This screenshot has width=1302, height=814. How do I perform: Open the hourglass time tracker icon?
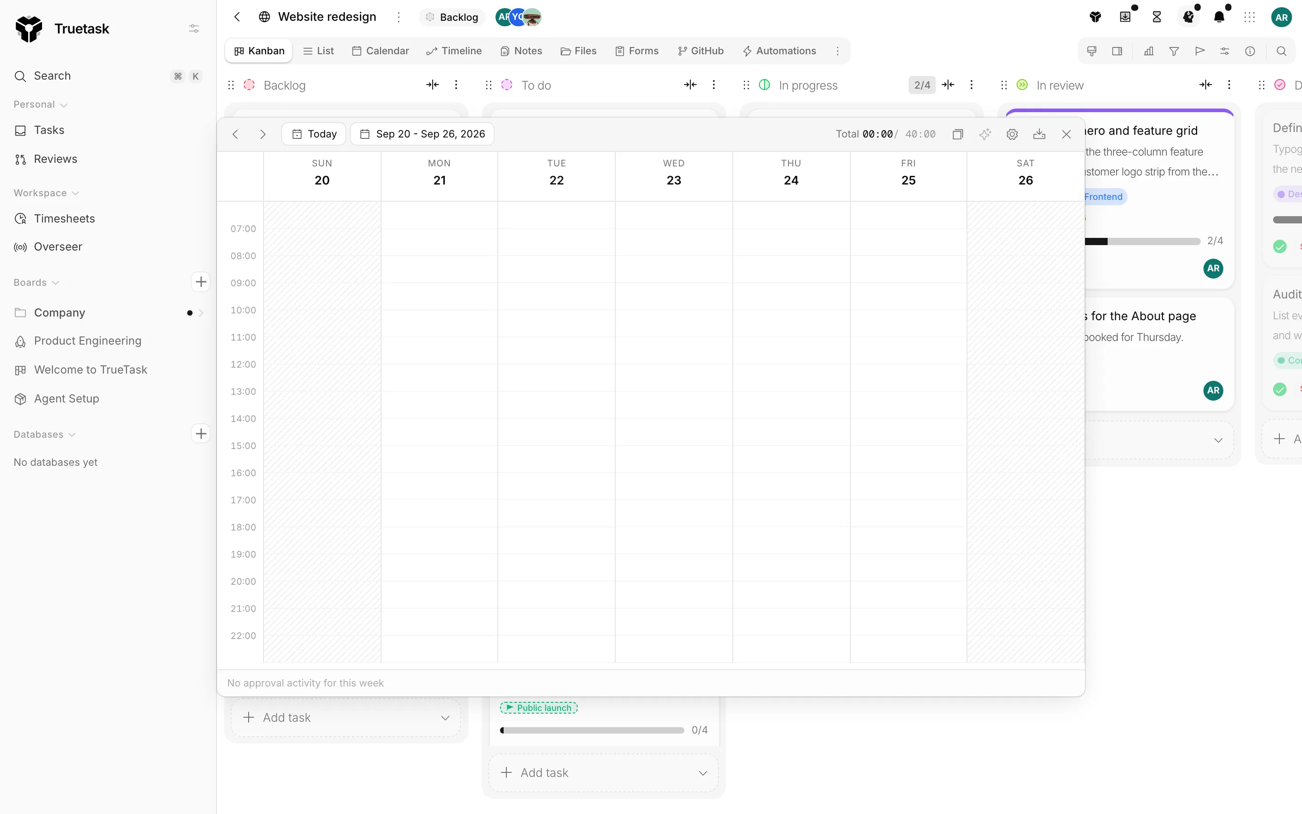click(x=1157, y=17)
